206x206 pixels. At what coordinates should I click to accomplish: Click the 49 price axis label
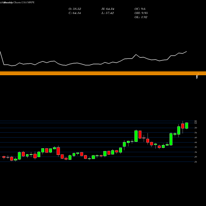point(196,138)
